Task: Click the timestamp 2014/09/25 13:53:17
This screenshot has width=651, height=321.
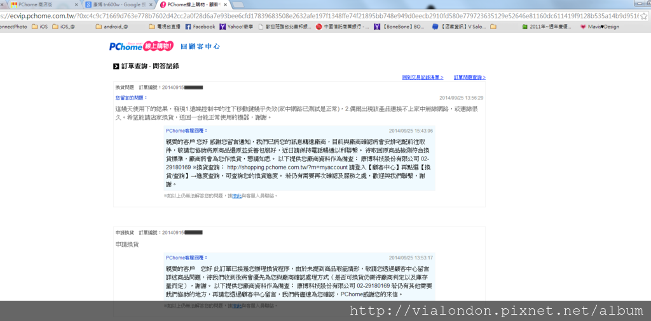Action: click(411, 258)
